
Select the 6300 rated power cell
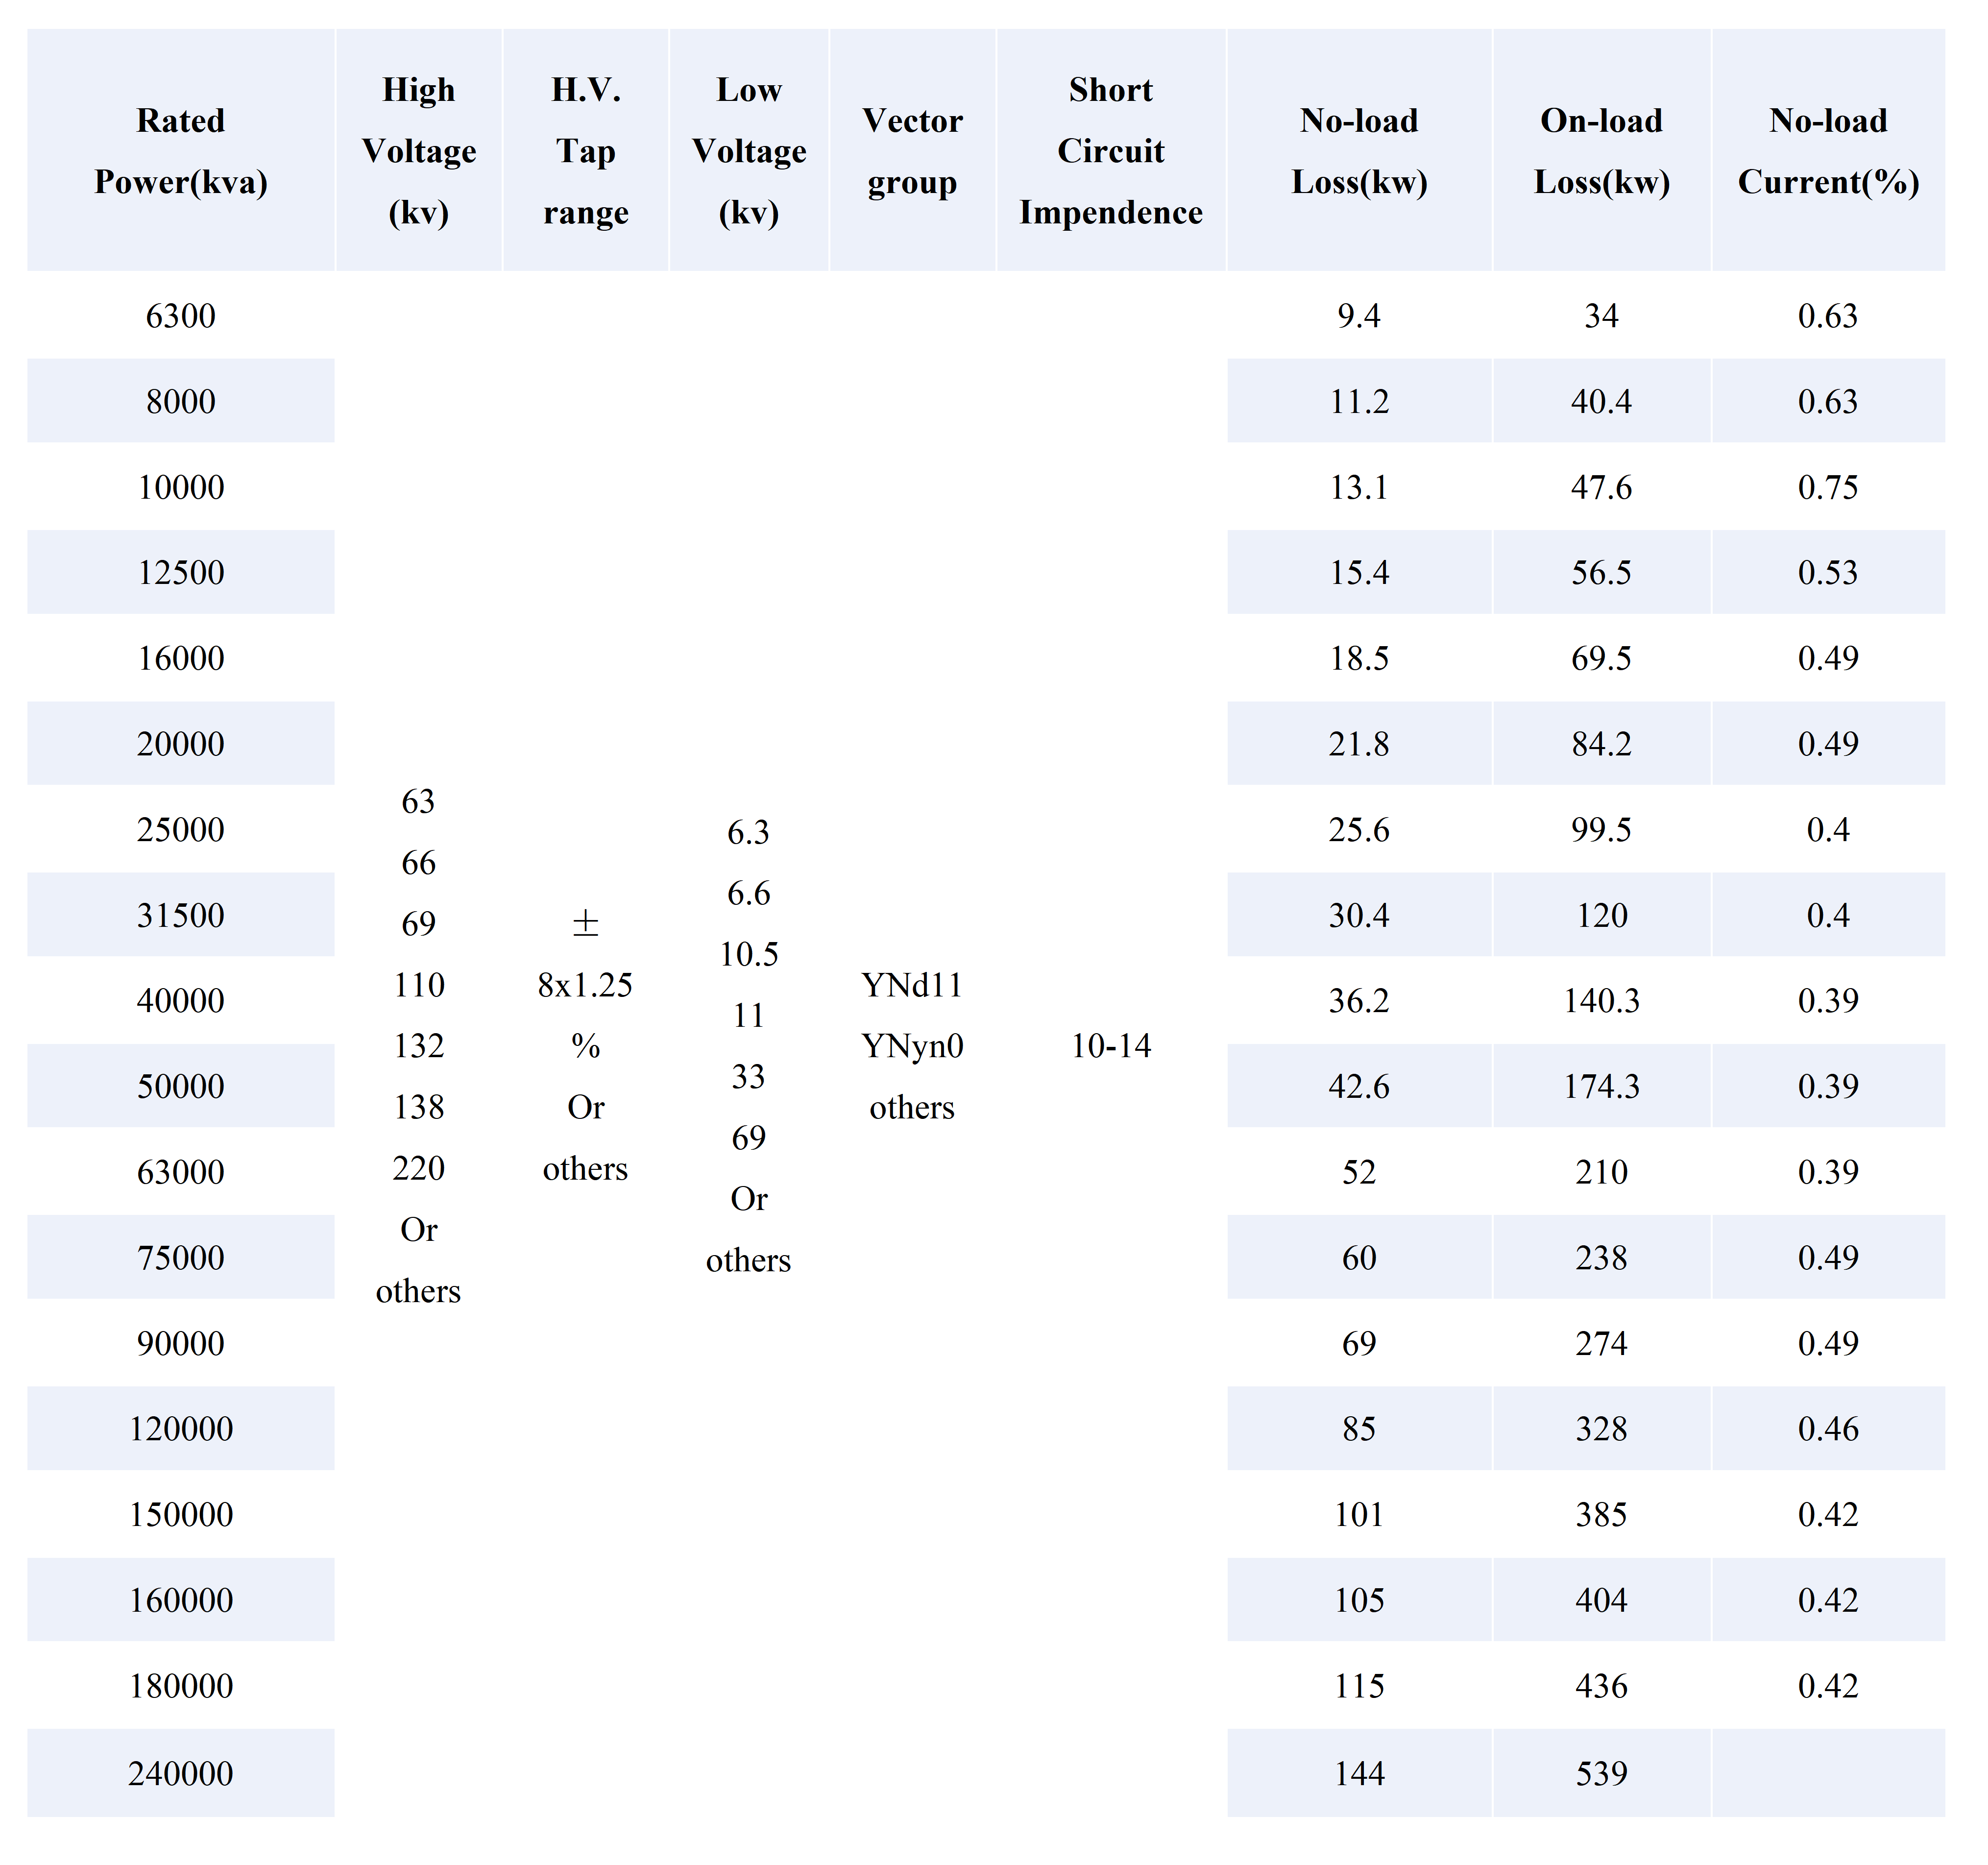181,316
